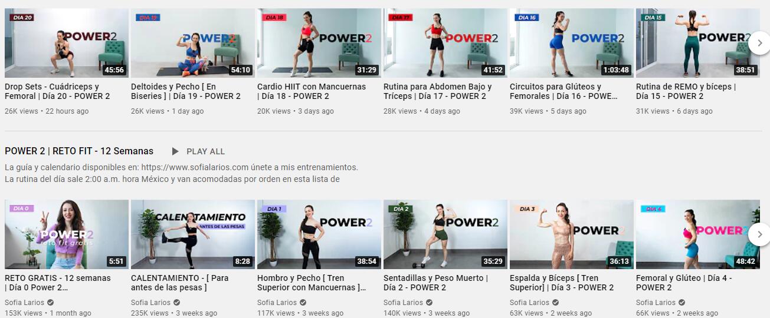The width and height of the screenshot is (770, 318).
Task: Click next arrow on top video row
Action: [x=759, y=43]
